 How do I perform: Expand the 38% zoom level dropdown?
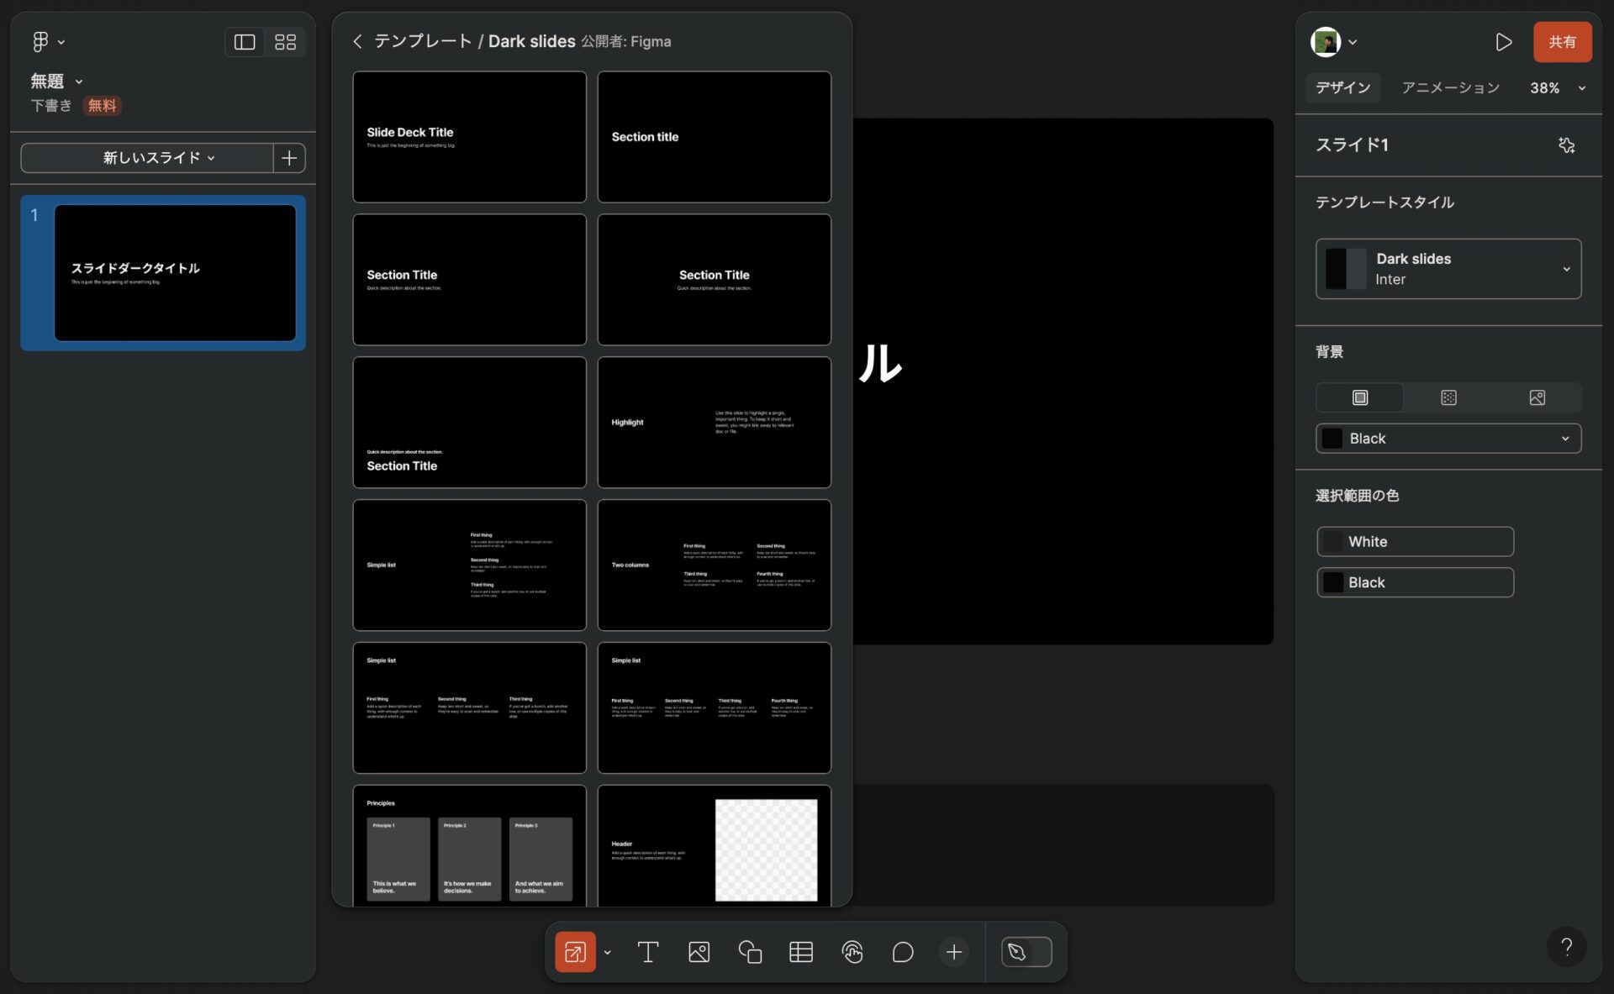point(1582,87)
